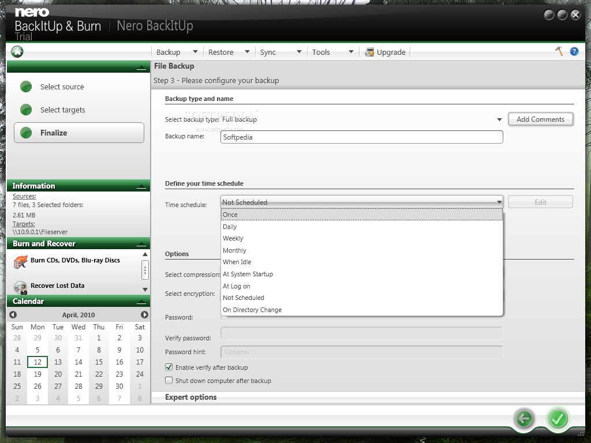Select Monthly schedule option
Screen dimensions: 591x443
click(x=362, y=250)
